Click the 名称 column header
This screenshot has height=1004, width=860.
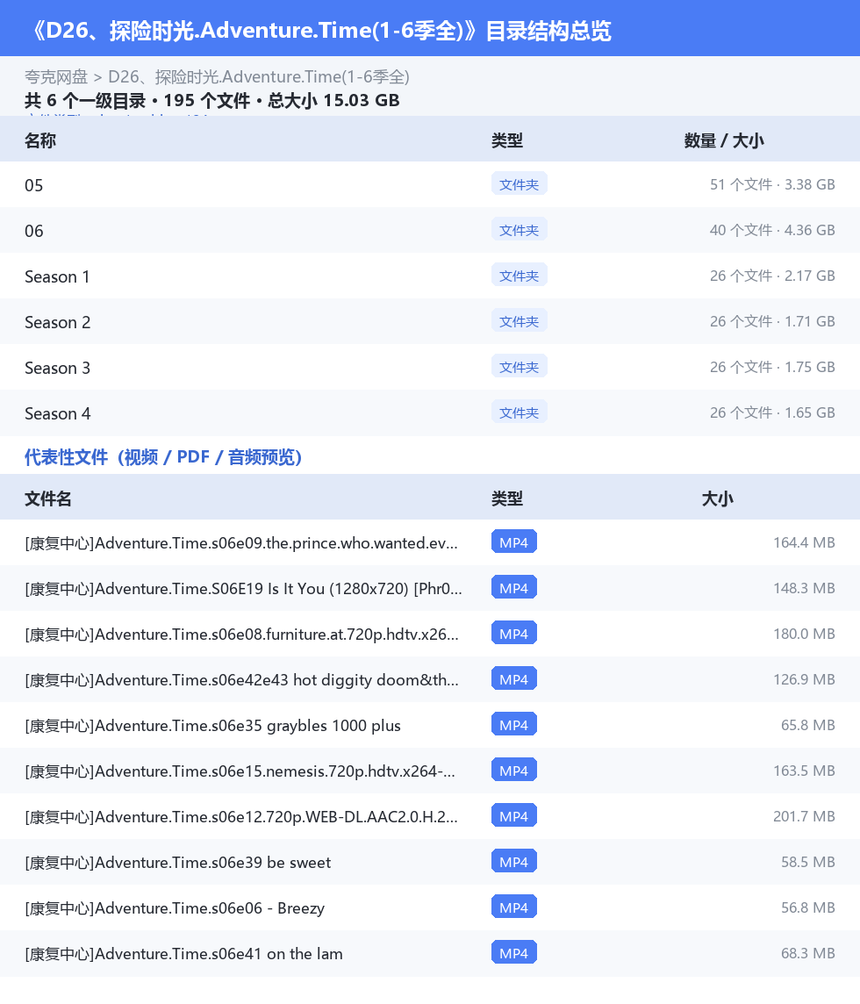[40, 140]
